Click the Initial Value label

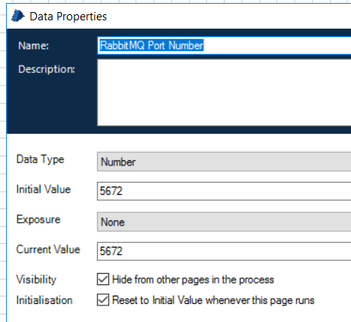(44, 190)
